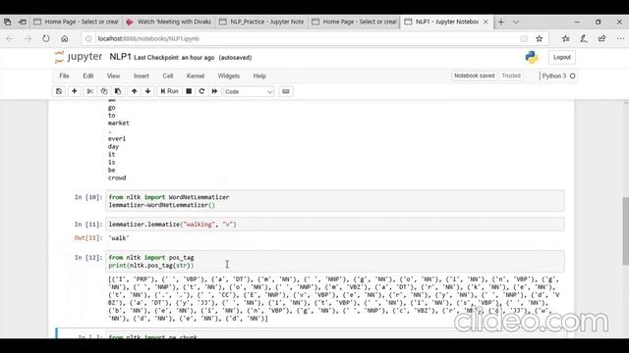Insert a cell below with plus icon
629x353 pixels.
point(75,91)
